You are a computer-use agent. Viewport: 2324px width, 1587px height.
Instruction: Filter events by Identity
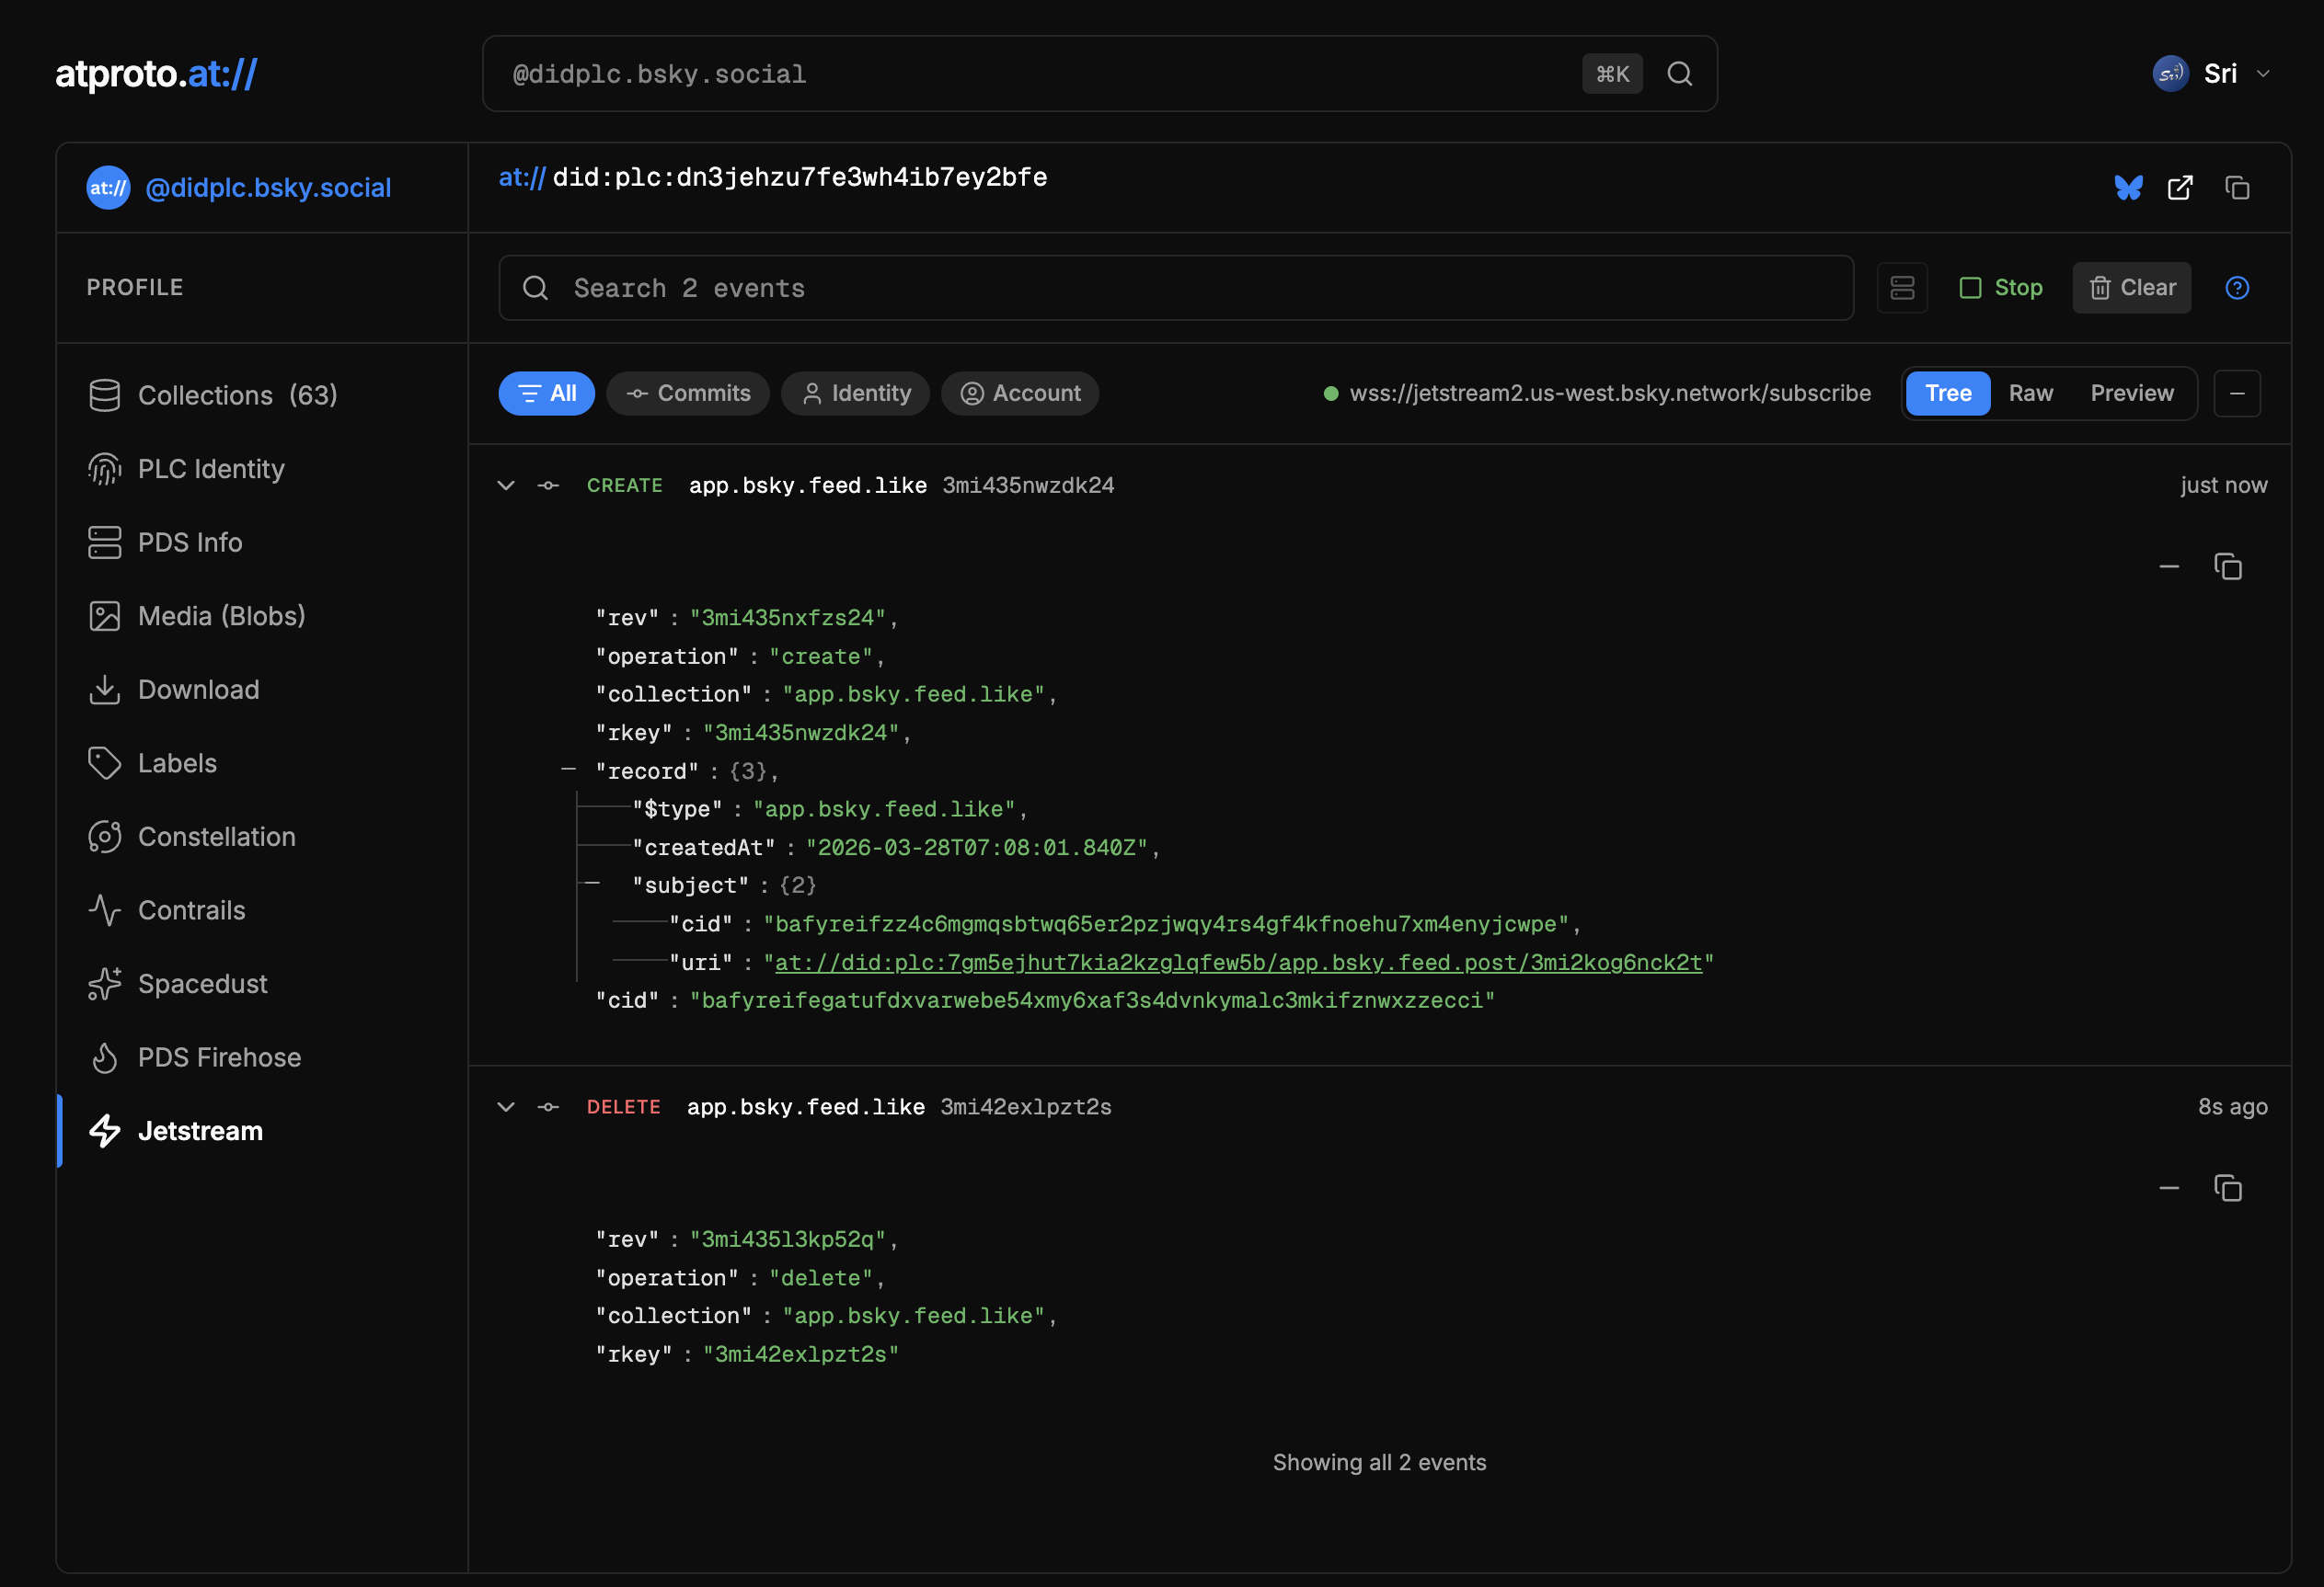pos(855,393)
